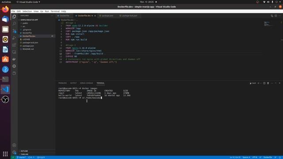Switch to the PROBLEMS panel tab
The width and height of the screenshot is (283, 159).
click(x=62, y=83)
